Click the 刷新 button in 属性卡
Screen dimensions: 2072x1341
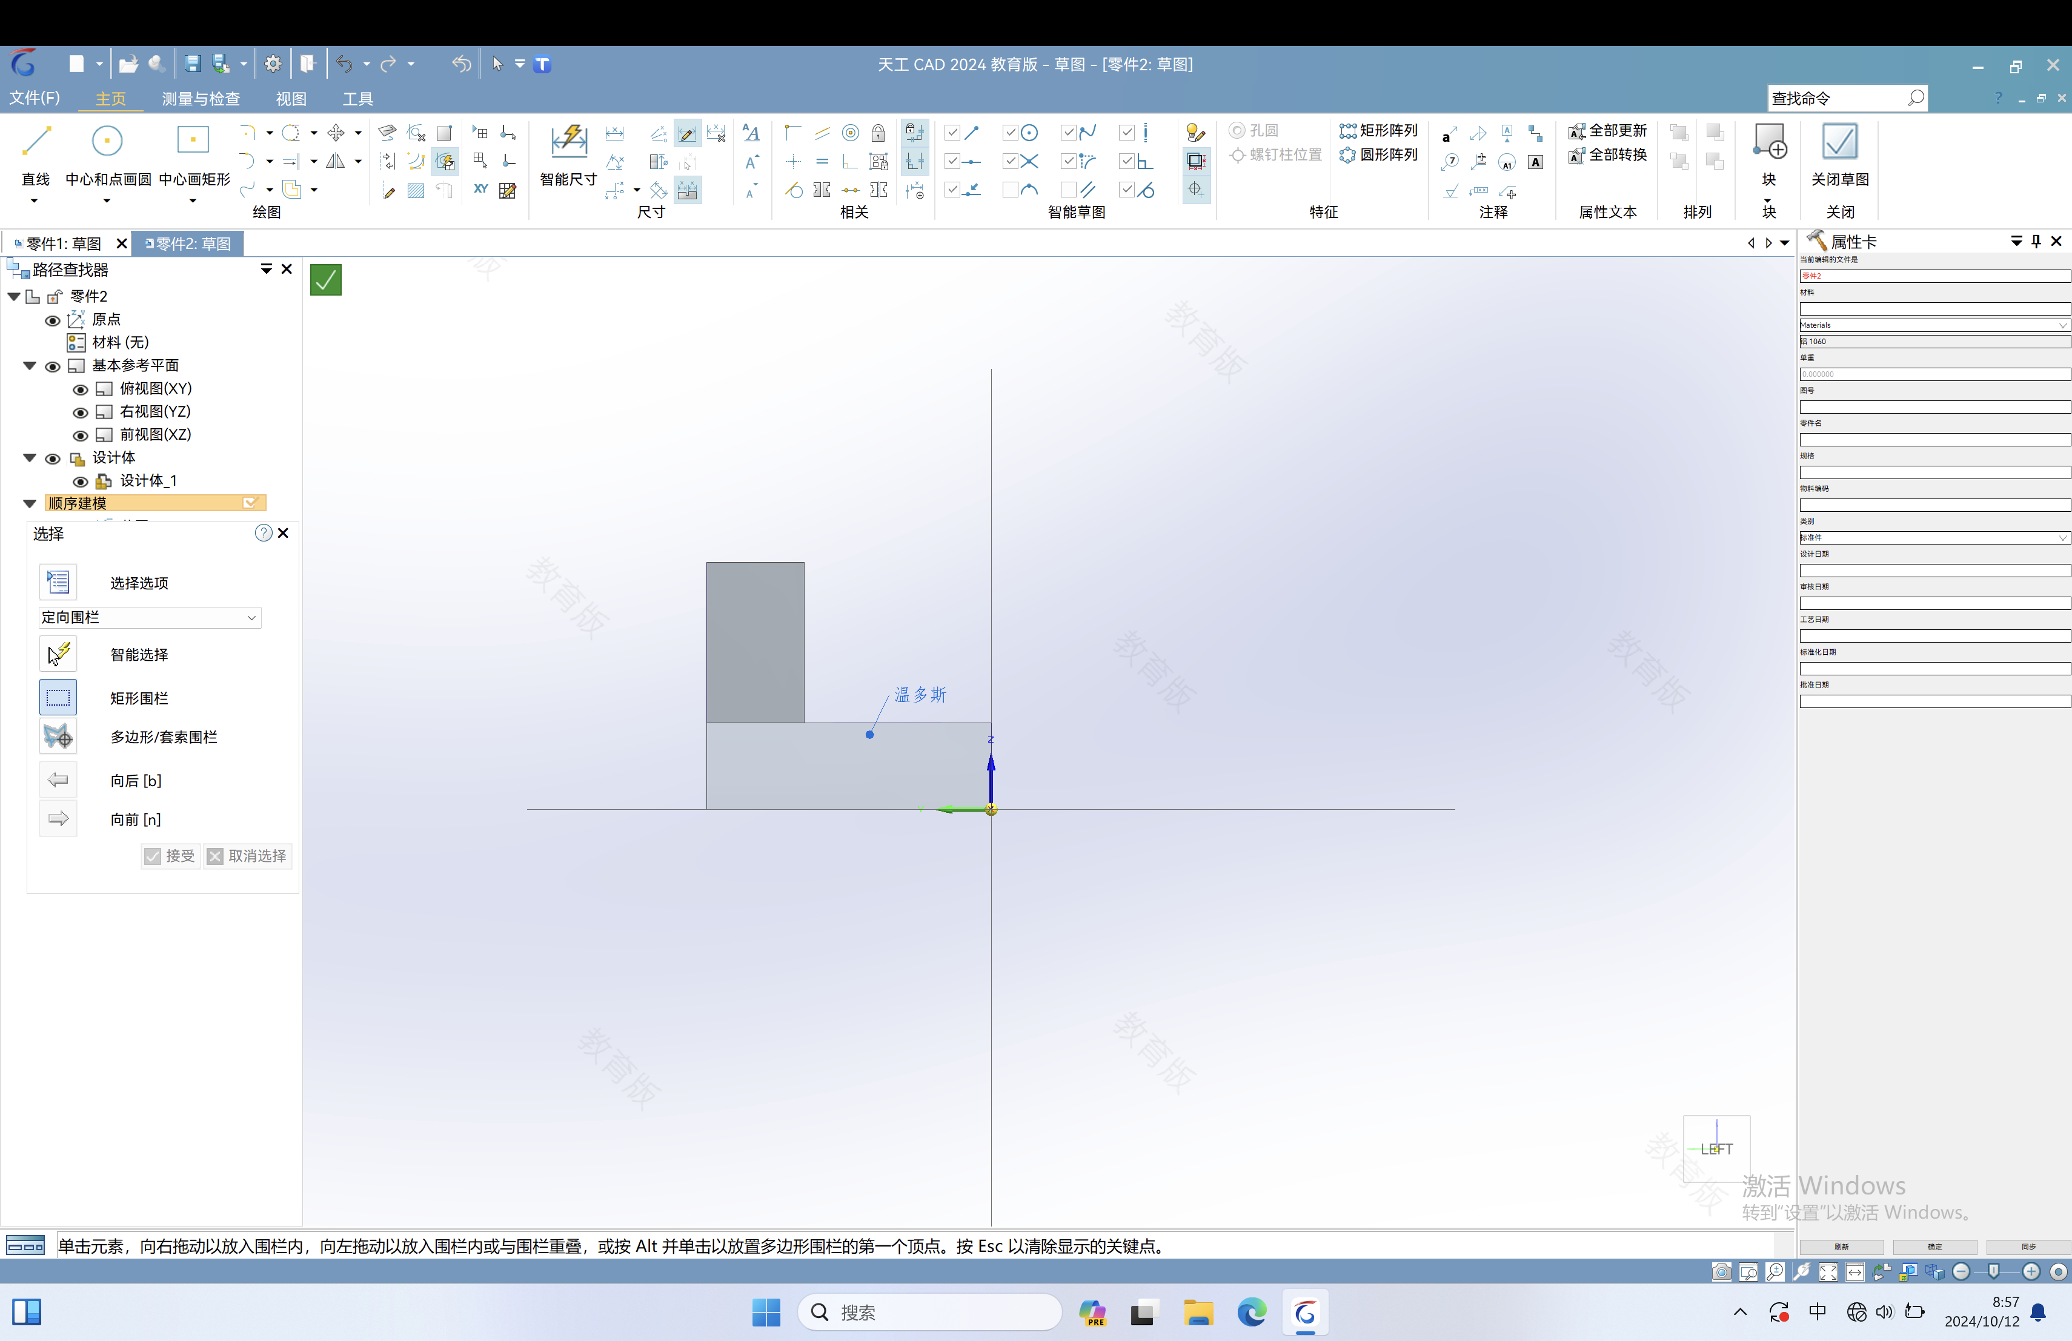(1841, 1247)
